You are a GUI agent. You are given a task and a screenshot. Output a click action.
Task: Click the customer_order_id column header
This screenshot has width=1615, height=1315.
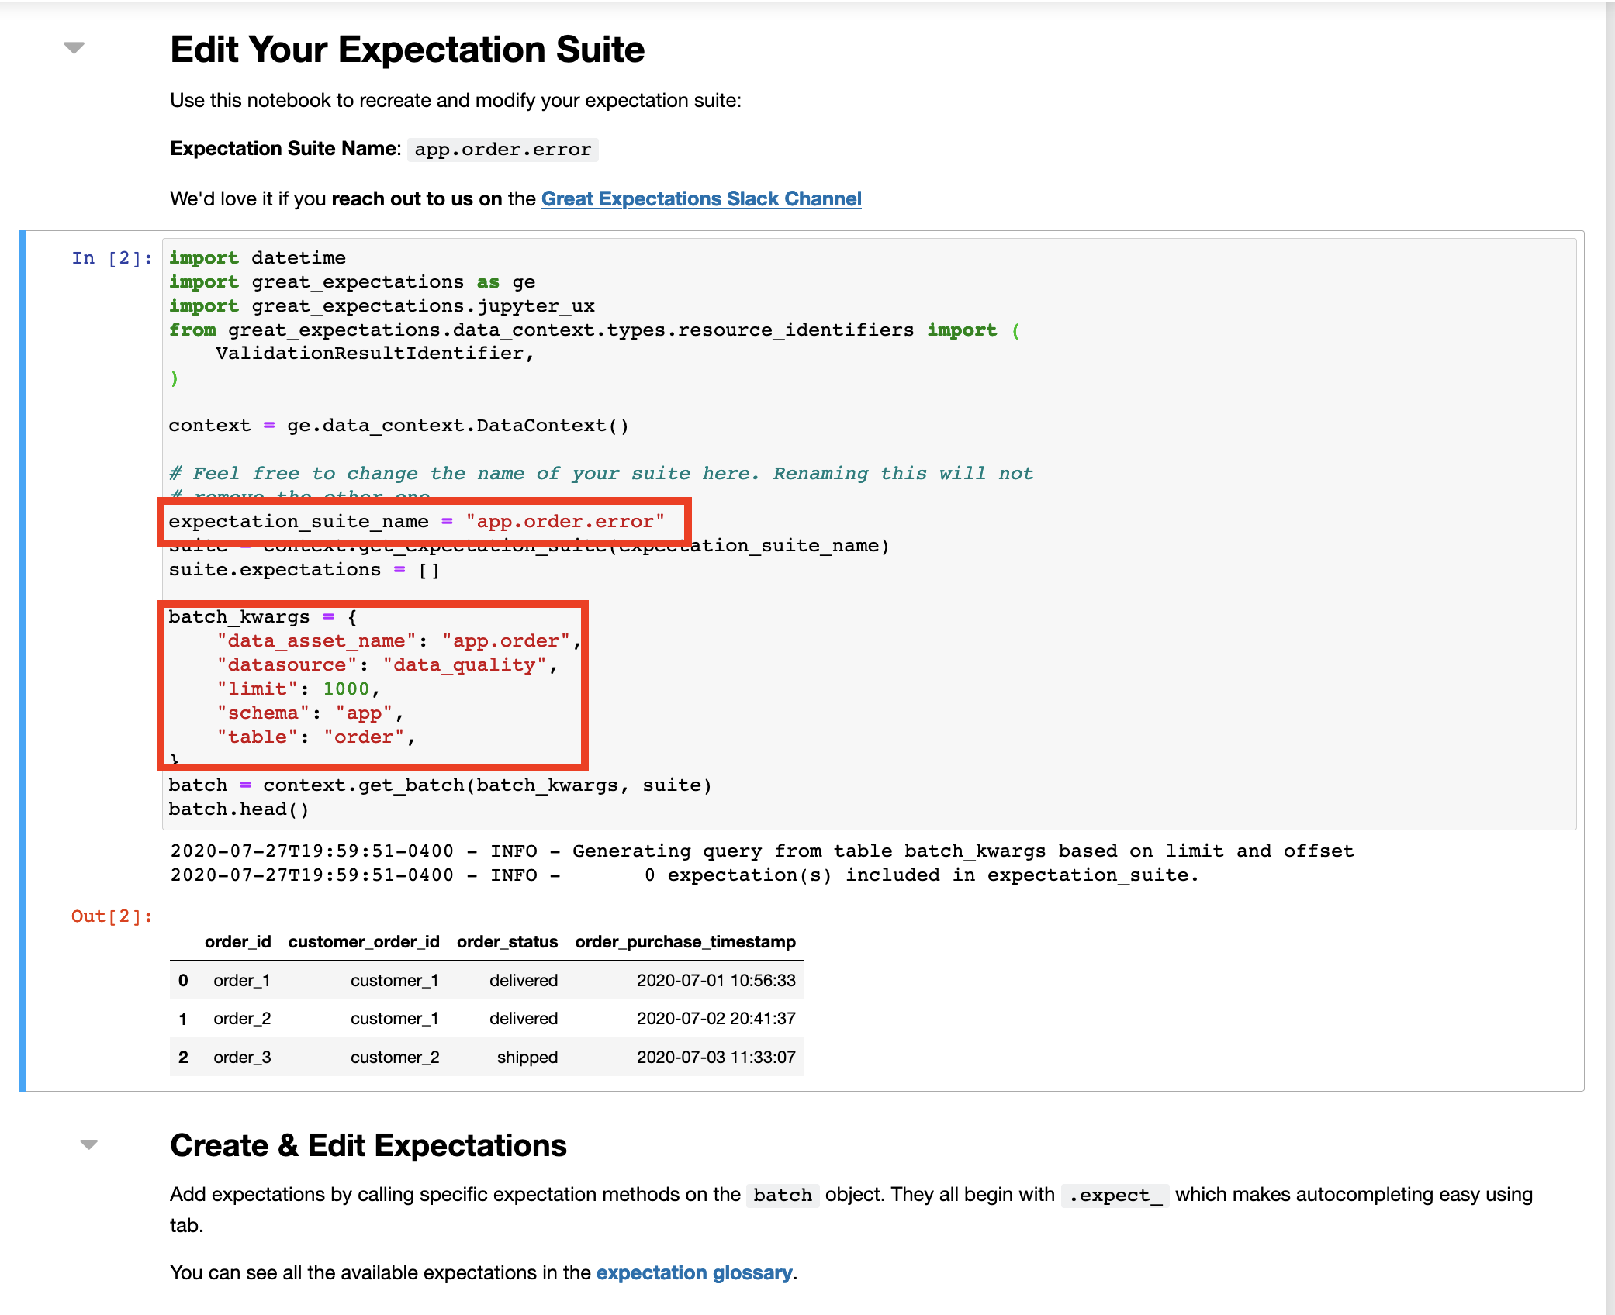[x=363, y=941]
